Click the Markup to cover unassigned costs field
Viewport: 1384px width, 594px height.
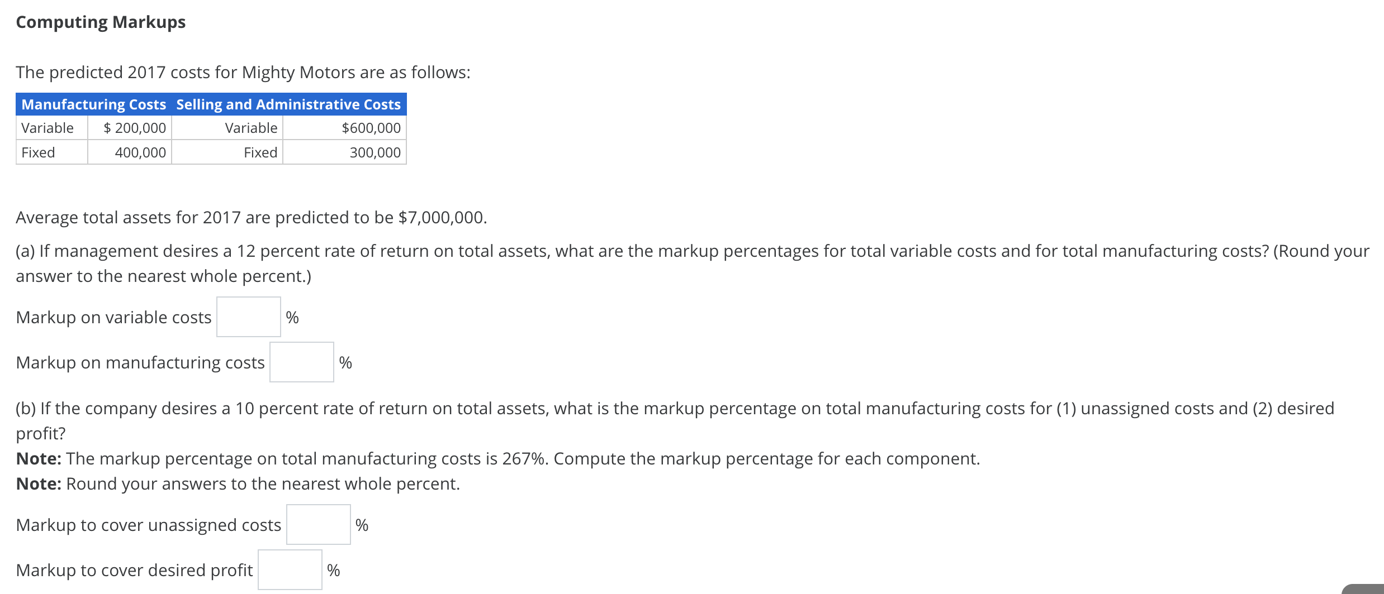click(x=317, y=524)
